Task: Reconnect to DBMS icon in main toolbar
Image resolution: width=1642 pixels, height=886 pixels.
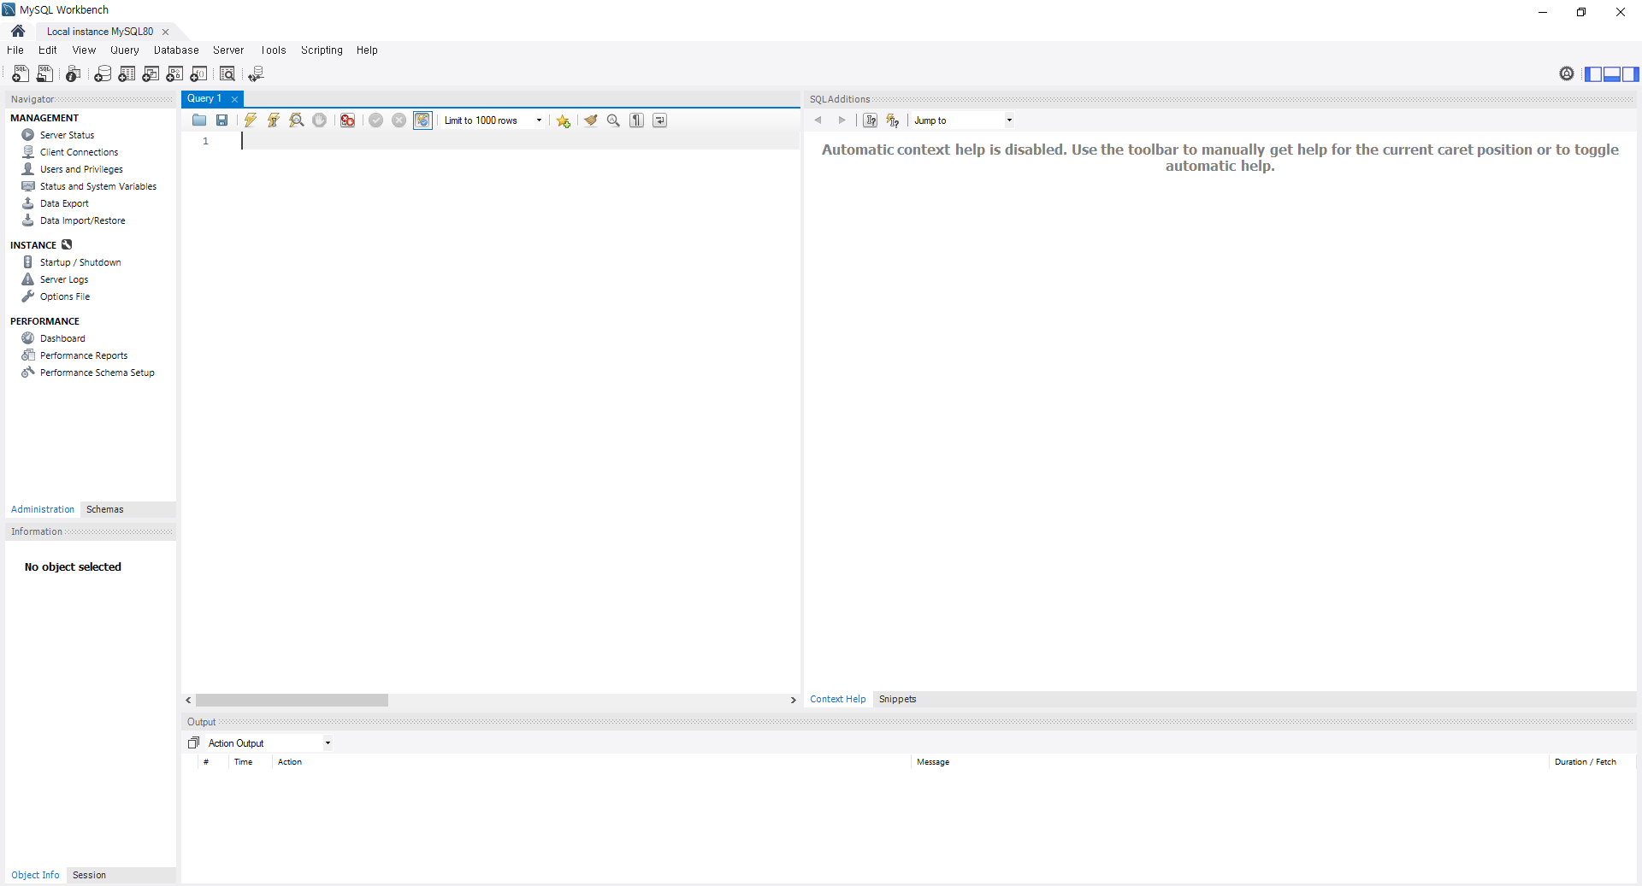Action: [x=256, y=74]
